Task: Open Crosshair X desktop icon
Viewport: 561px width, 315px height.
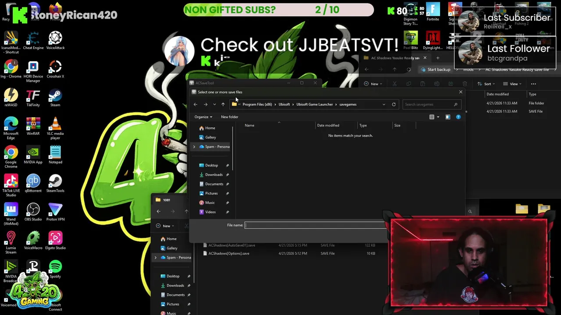Action: pyautogui.click(x=55, y=69)
